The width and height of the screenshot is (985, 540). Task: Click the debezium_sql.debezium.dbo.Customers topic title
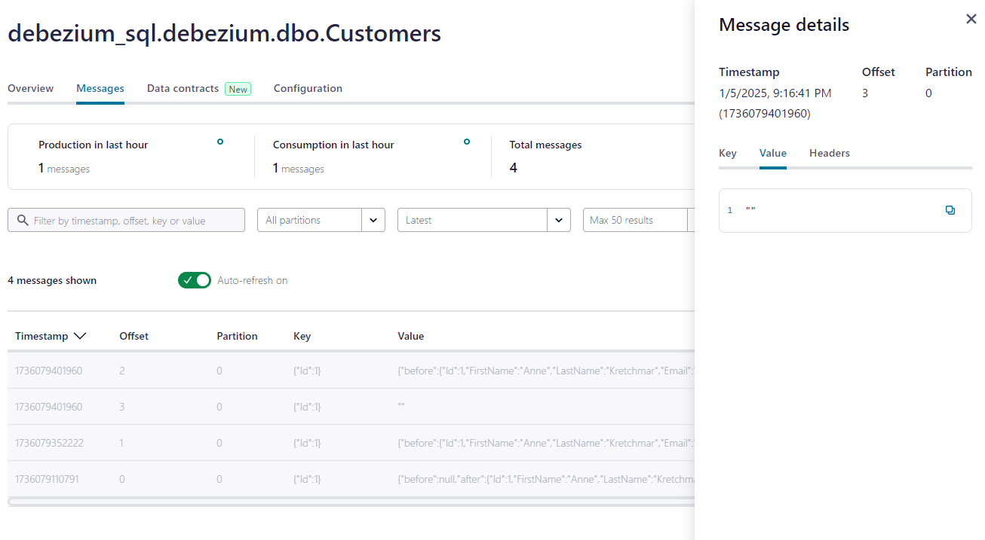tap(224, 33)
